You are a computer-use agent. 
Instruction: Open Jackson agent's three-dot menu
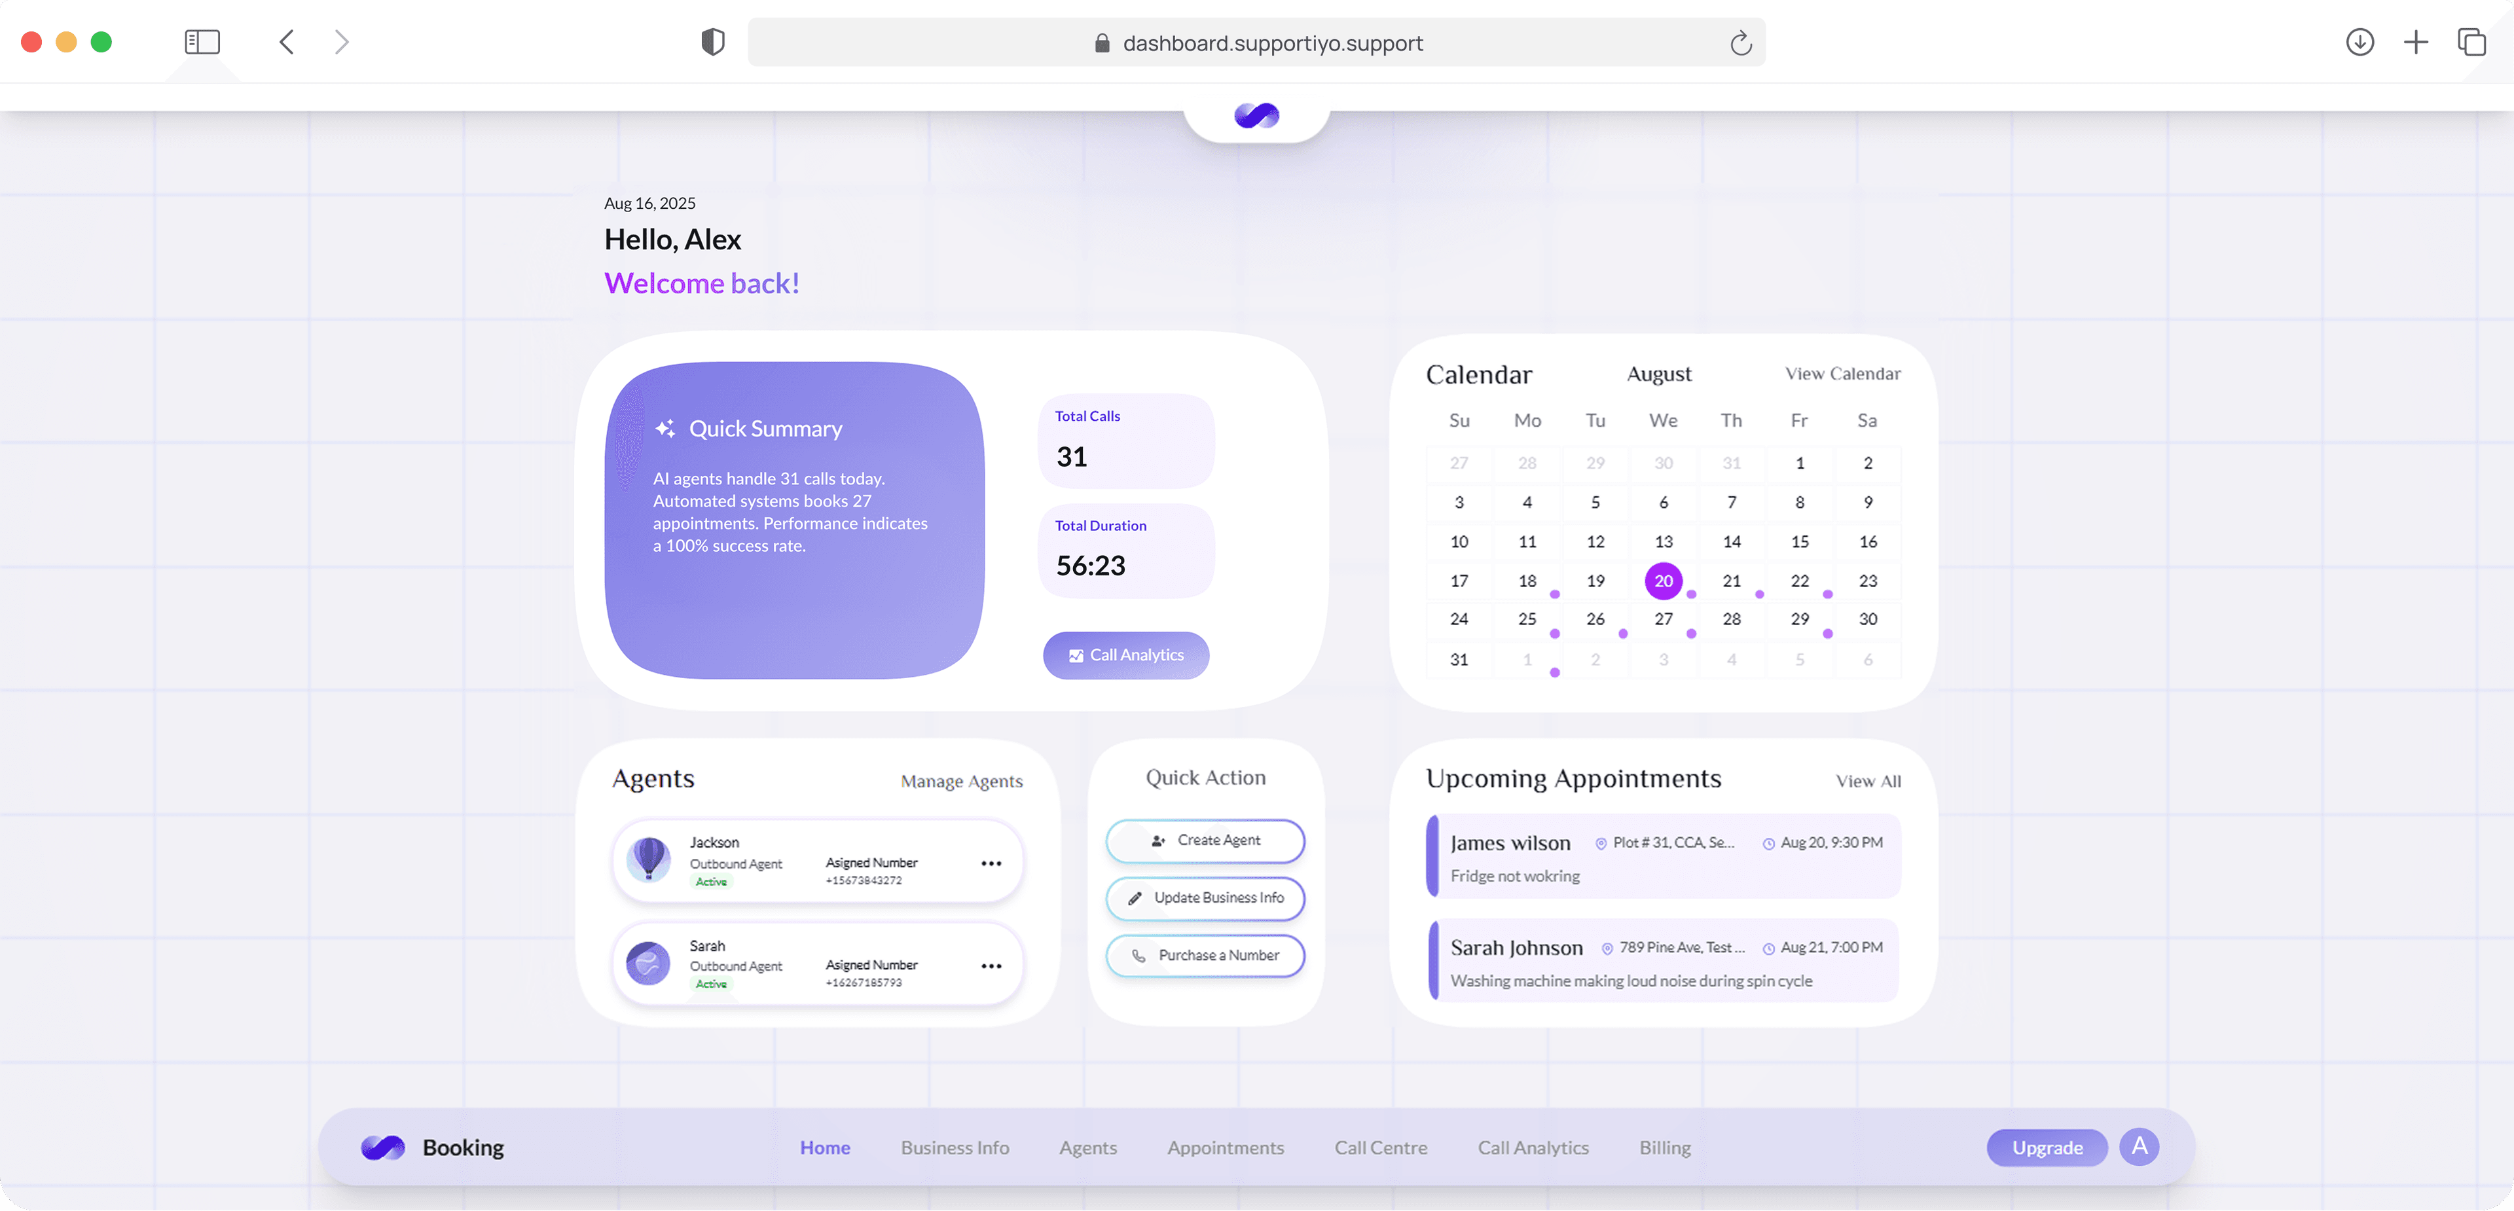[x=991, y=863]
